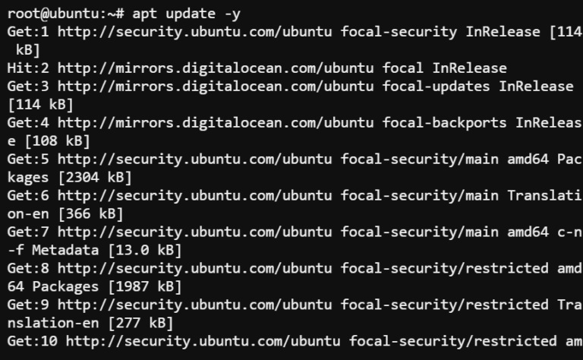Click the '[108 kB]' size text
The image size is (583, 360).
(x=57, y=141)
